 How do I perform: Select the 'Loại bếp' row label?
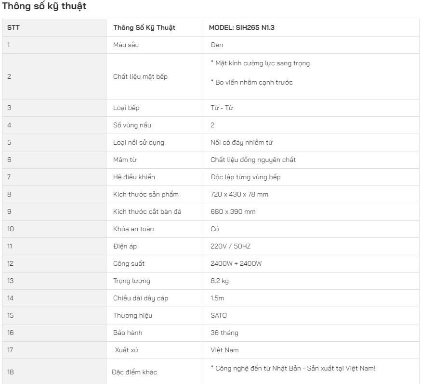pyautogui.click(x=126, y=108)
